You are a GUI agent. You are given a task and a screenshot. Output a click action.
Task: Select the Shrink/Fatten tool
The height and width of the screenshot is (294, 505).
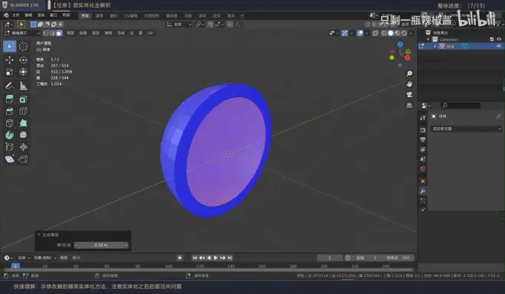(23, 147)
